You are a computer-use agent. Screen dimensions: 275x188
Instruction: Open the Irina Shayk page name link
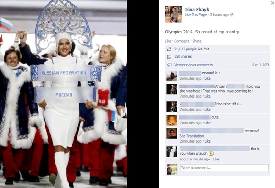point(197,9)
